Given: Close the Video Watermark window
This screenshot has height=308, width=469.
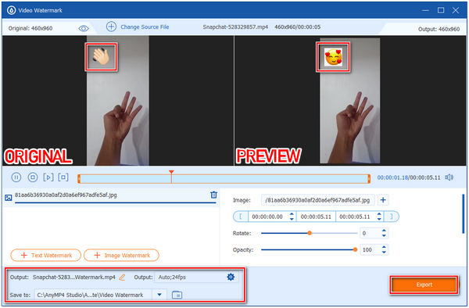Looking at the screenshot, I should tap(456, 10).
